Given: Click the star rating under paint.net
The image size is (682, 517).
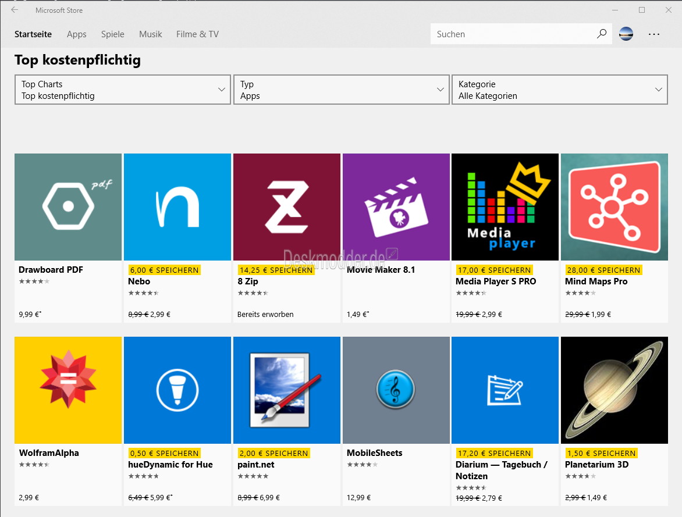Looking at the screenshot, I should click(253, 476).
